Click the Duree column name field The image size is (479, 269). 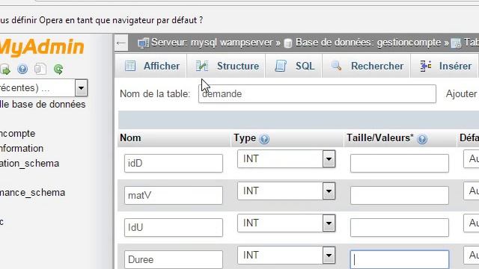pos(174,259)
